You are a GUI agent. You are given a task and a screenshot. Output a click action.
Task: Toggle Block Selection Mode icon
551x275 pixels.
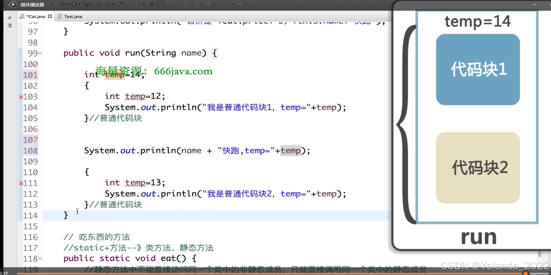(178, 4)
